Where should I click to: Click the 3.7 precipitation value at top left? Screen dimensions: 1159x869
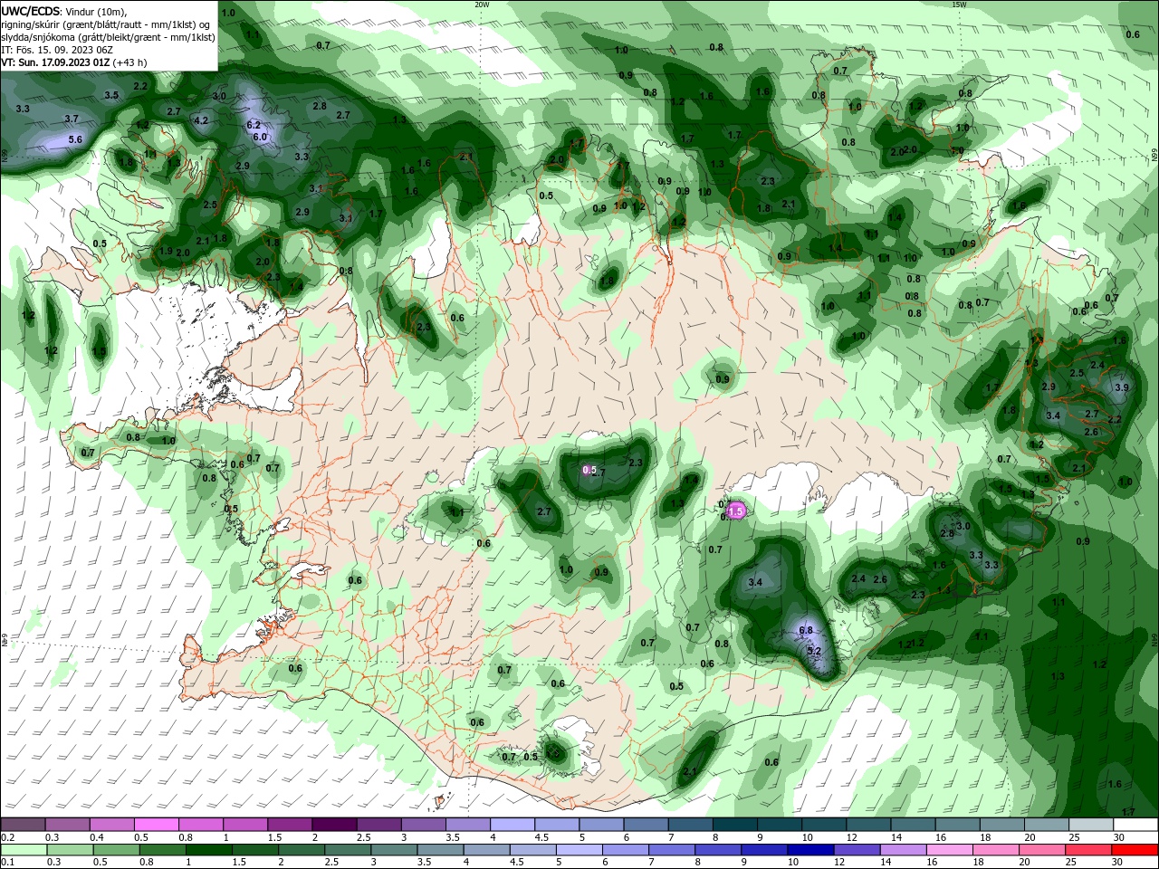point(72,119)
